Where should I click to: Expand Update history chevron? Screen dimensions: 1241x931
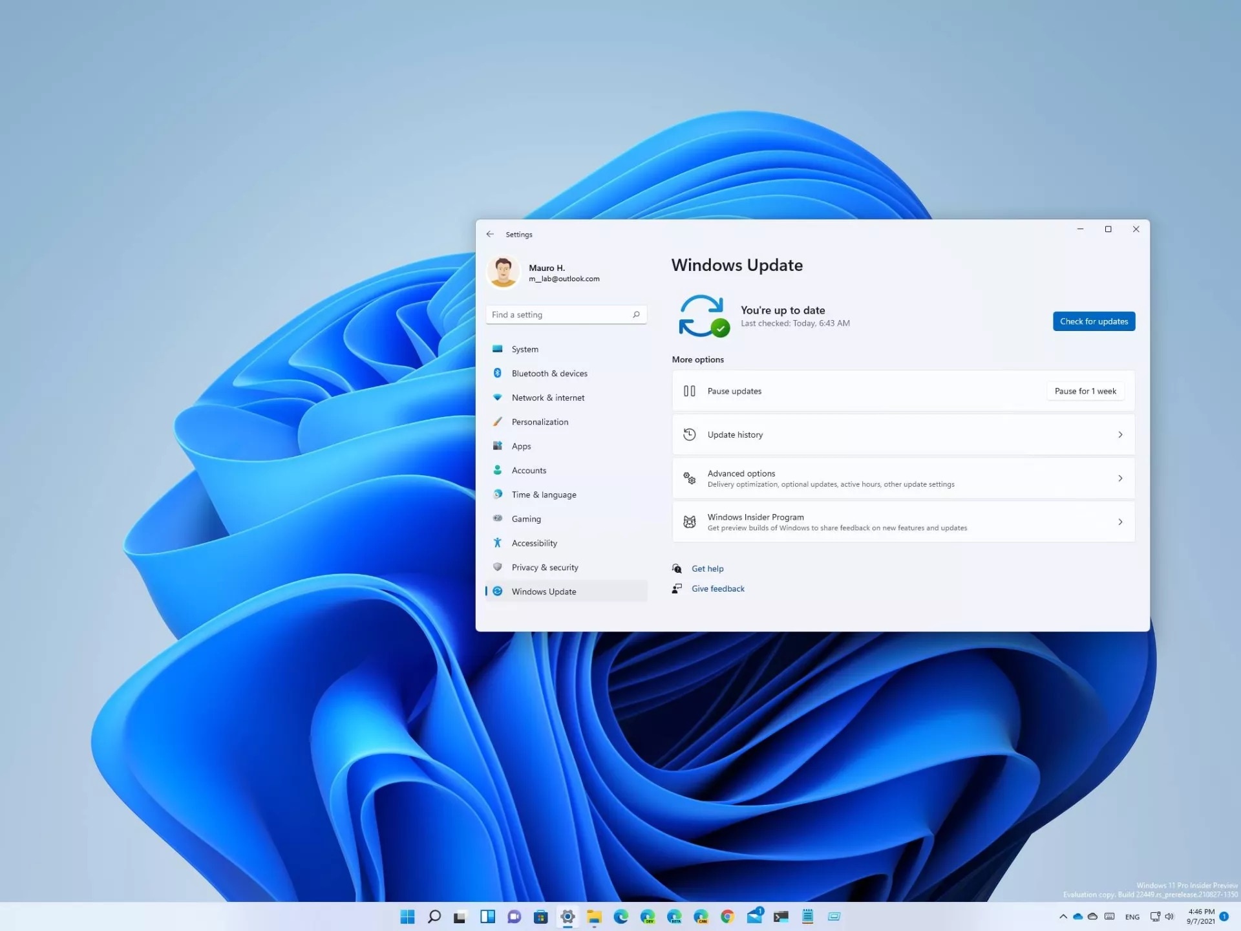[1120, 435]
